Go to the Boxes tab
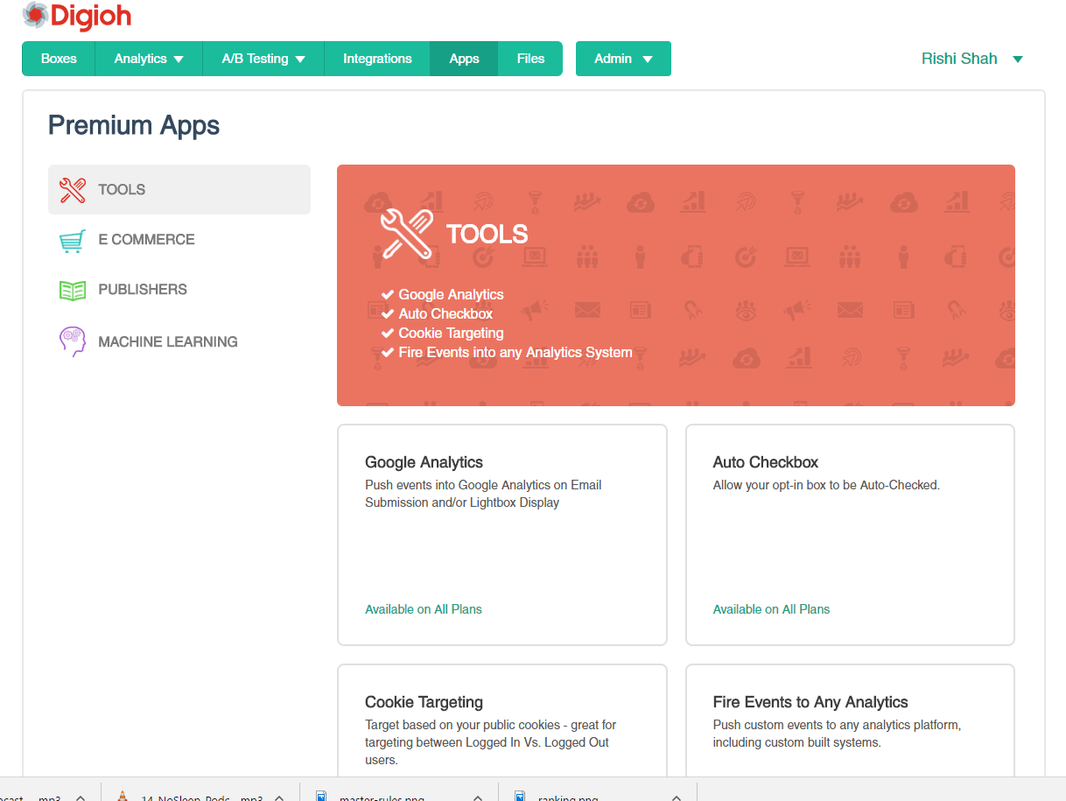The width and height of the screenshot is (1066, 801). pos(59,59)
